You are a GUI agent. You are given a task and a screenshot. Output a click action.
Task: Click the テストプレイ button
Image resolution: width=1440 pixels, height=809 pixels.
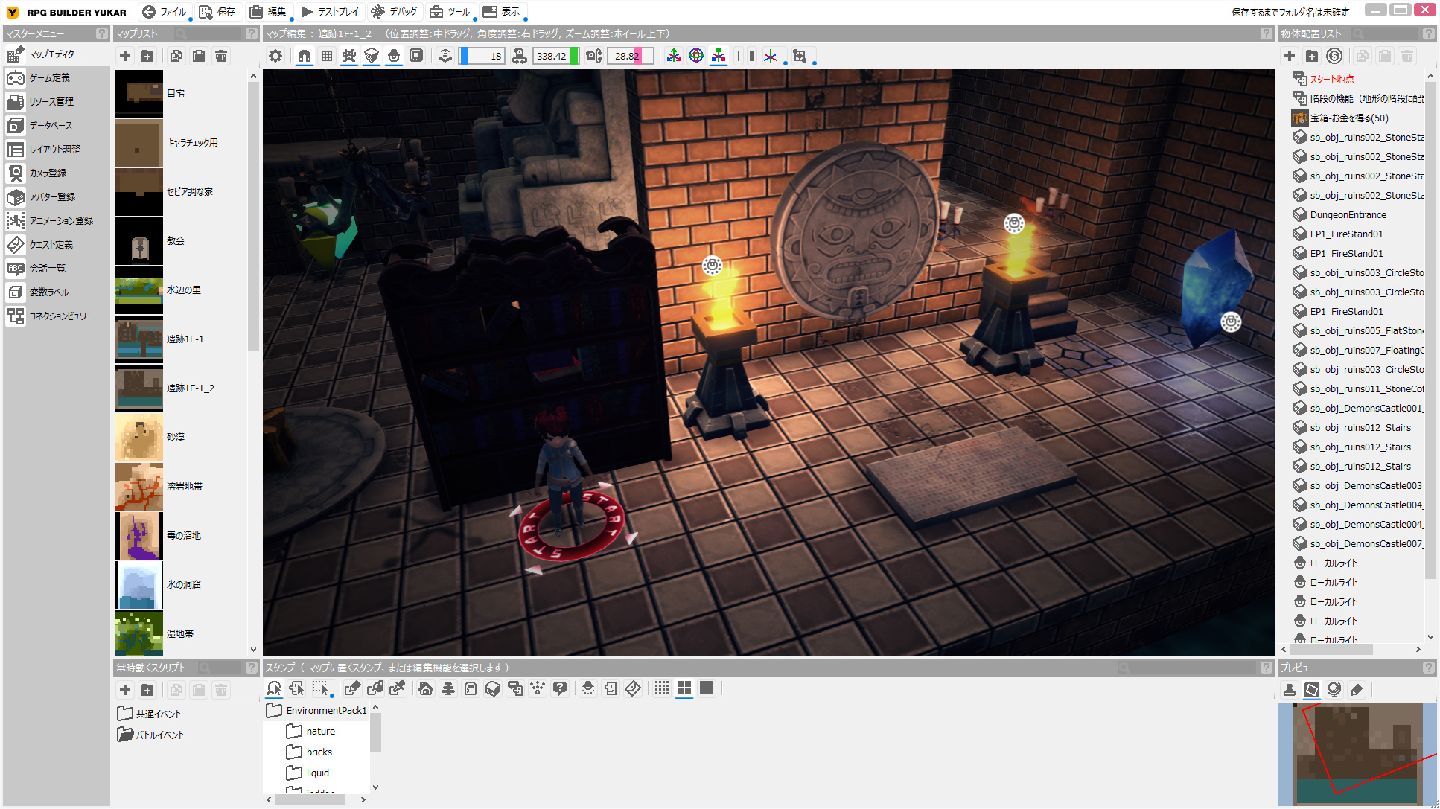coord(330,12)
